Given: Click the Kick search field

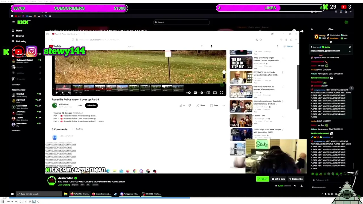Looking at the screenshot, I should pos(181,22).
